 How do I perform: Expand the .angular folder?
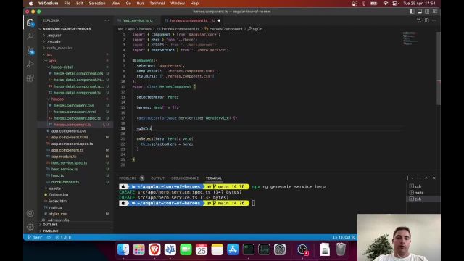[54, 36]
